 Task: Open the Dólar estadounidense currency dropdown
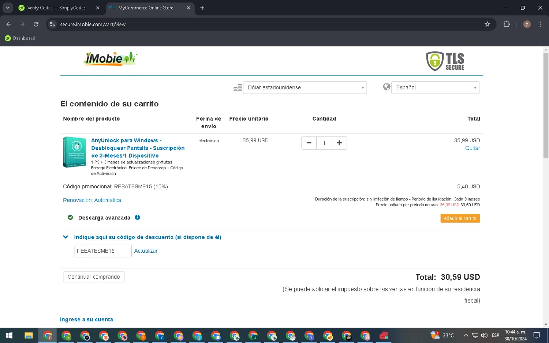pos(305,87)
